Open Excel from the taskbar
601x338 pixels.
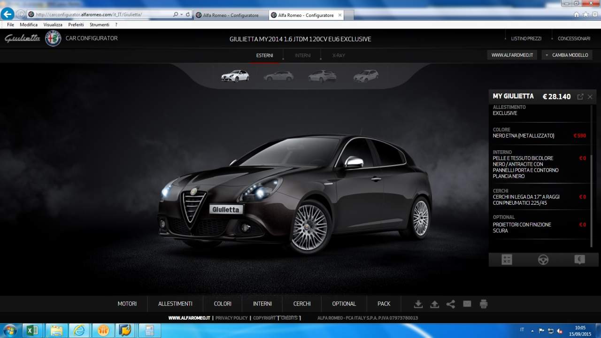coord(32,330)
